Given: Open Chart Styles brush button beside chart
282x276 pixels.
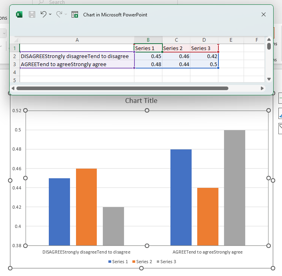Looking at the screenshot, I should (x=280, y=113).
